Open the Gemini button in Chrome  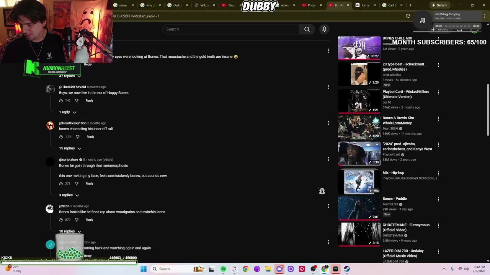pyautogui.click(x=439, y=5)
